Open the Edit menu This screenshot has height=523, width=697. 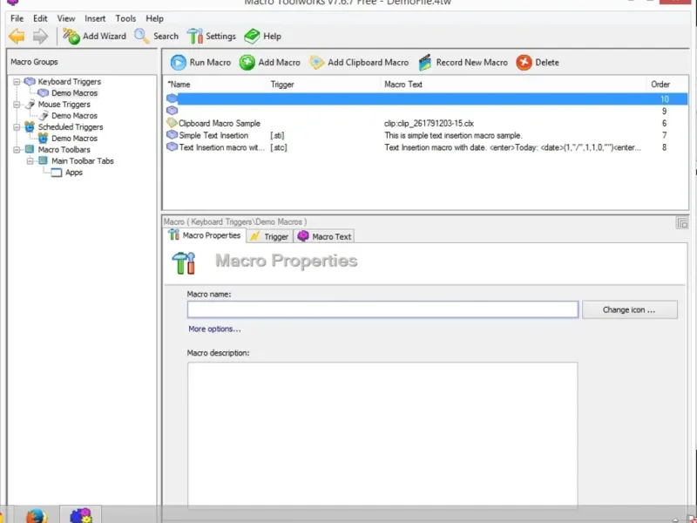pyautogui.click(x=40, y=18)
